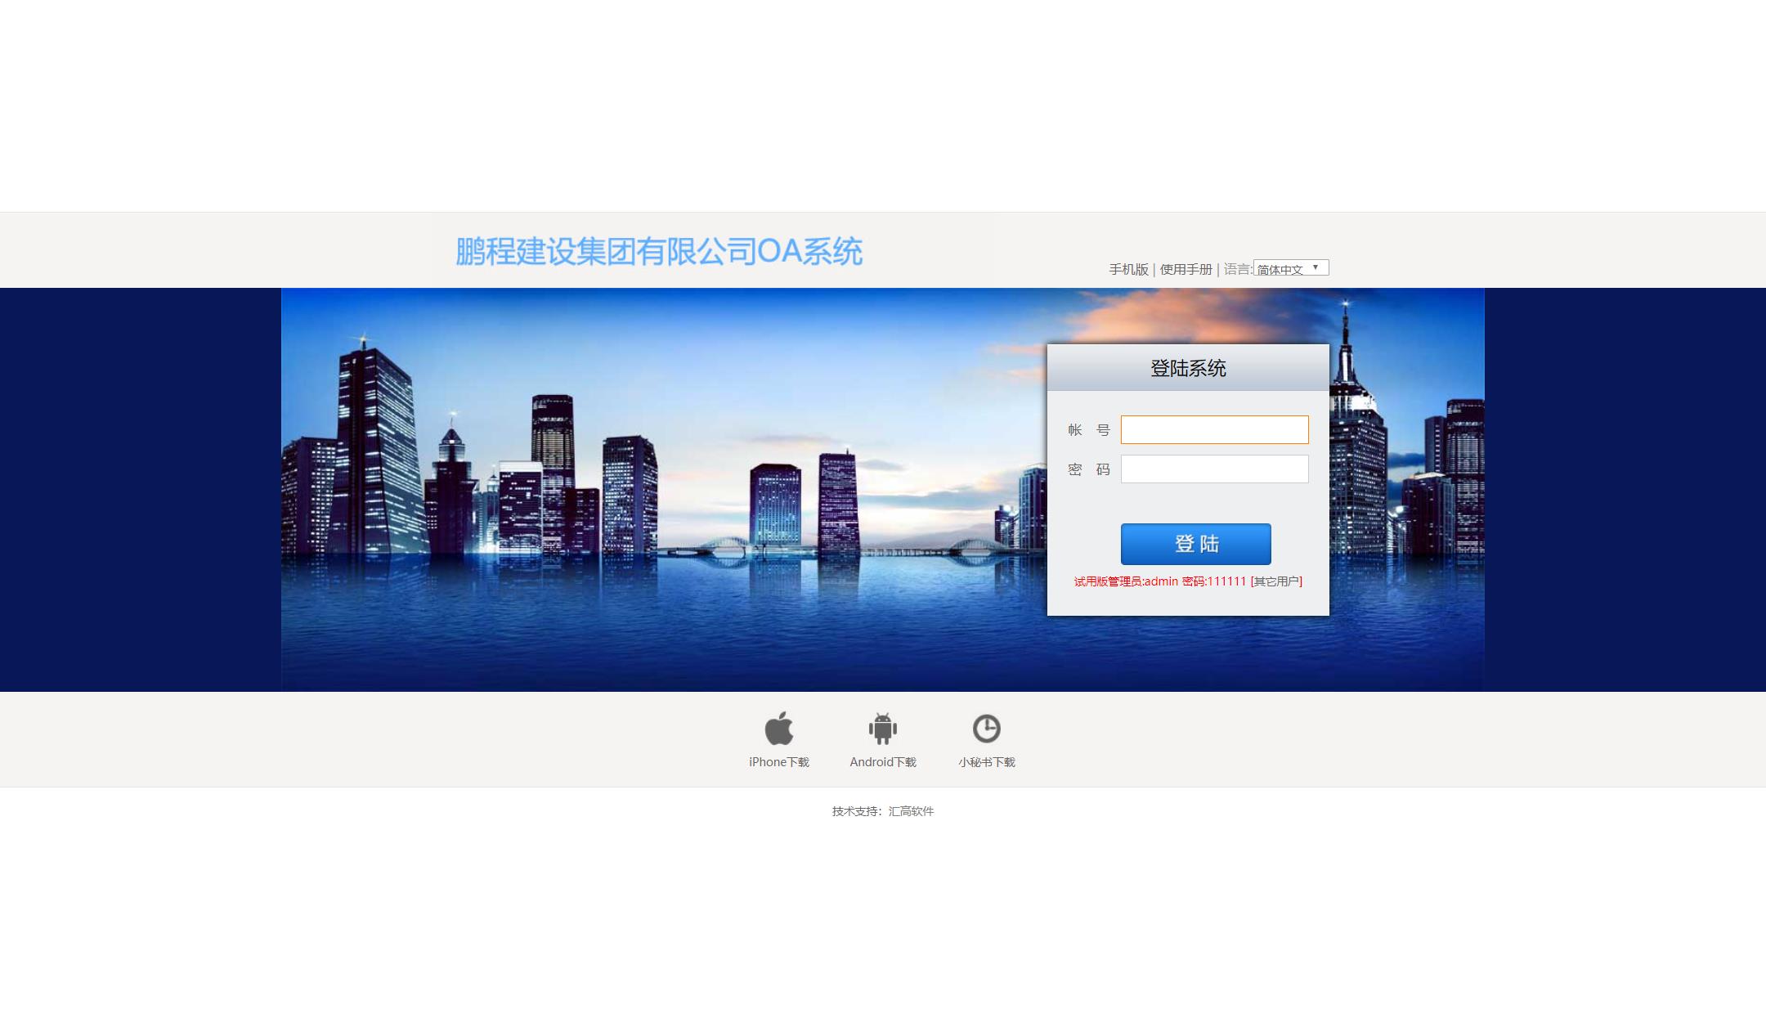Click the Android download icon

tap(881, 727)
